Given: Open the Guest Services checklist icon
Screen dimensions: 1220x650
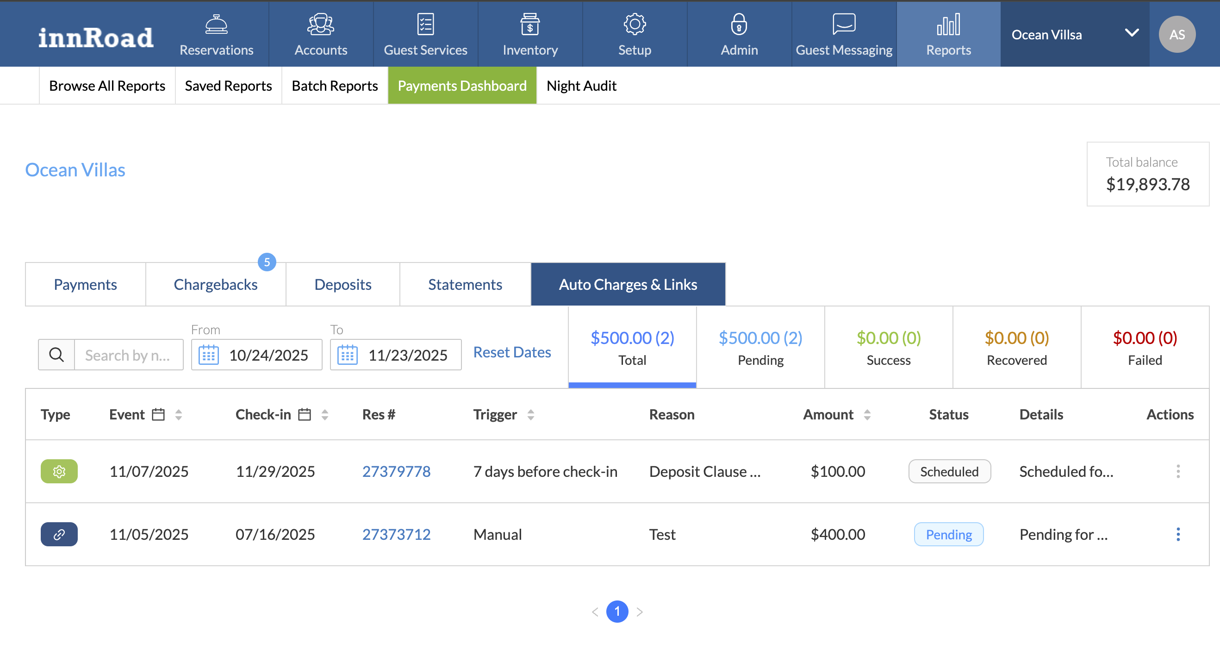Looking at the screenshot, I should tap(425, 25).
